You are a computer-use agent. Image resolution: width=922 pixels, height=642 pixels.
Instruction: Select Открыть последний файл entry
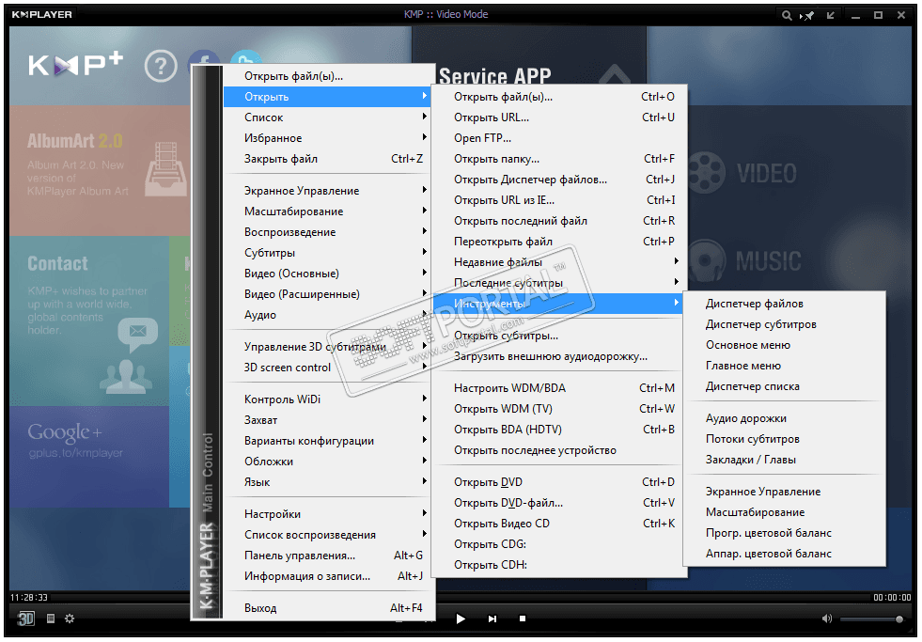558,221
